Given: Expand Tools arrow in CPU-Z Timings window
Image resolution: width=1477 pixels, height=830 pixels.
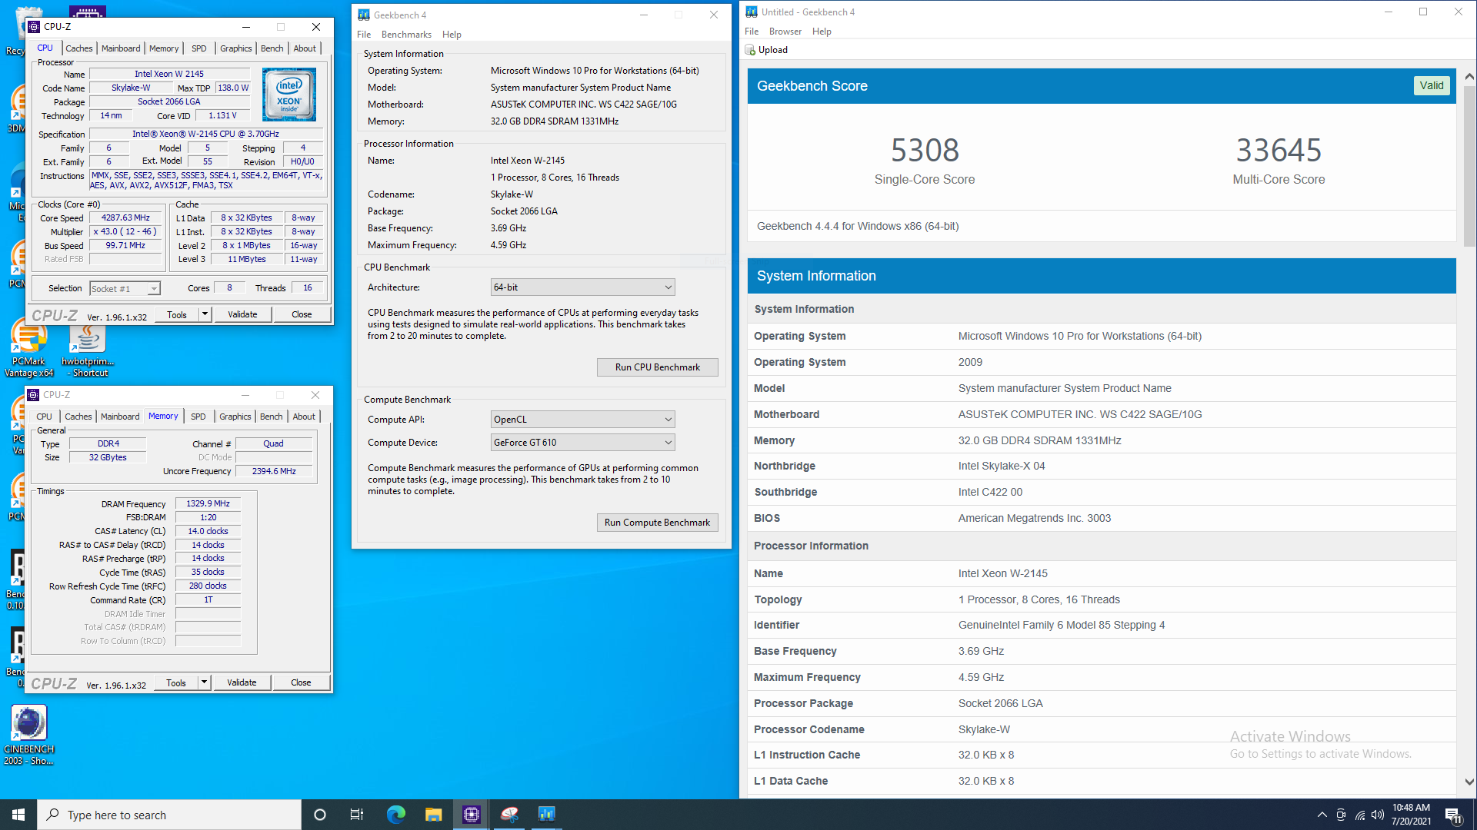Looking at the screenshot, I should tap(204, 682).
